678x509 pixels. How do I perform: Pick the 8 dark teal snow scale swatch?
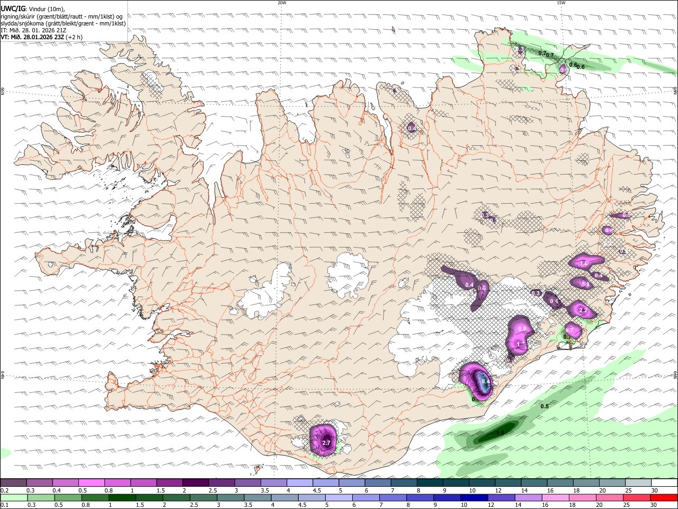[x=430, y=482]
